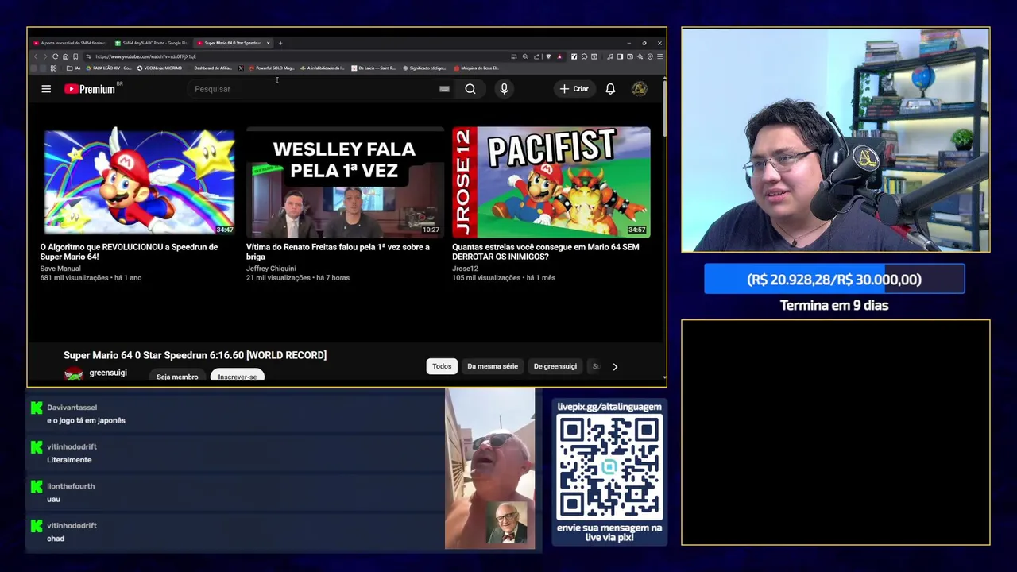
Task: Click the YouTube Premium logo
Action: coord(90,89)
